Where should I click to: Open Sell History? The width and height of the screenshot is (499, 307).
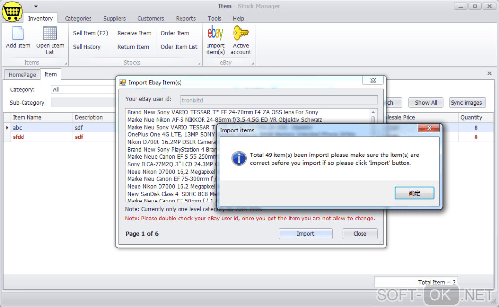click(87, 47)
